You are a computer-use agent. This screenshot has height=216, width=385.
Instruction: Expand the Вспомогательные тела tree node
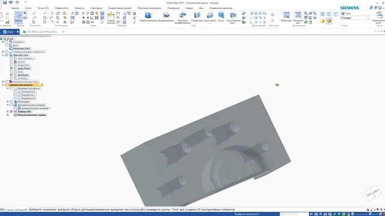[x=3, y=82]
